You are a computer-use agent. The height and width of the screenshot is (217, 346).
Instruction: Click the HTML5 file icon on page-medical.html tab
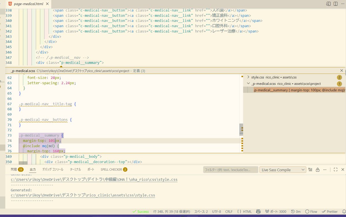10,4
